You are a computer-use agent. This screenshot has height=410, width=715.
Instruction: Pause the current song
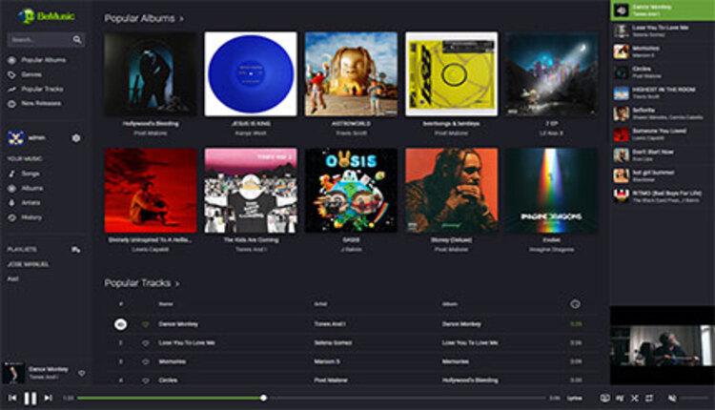(31, 398)
